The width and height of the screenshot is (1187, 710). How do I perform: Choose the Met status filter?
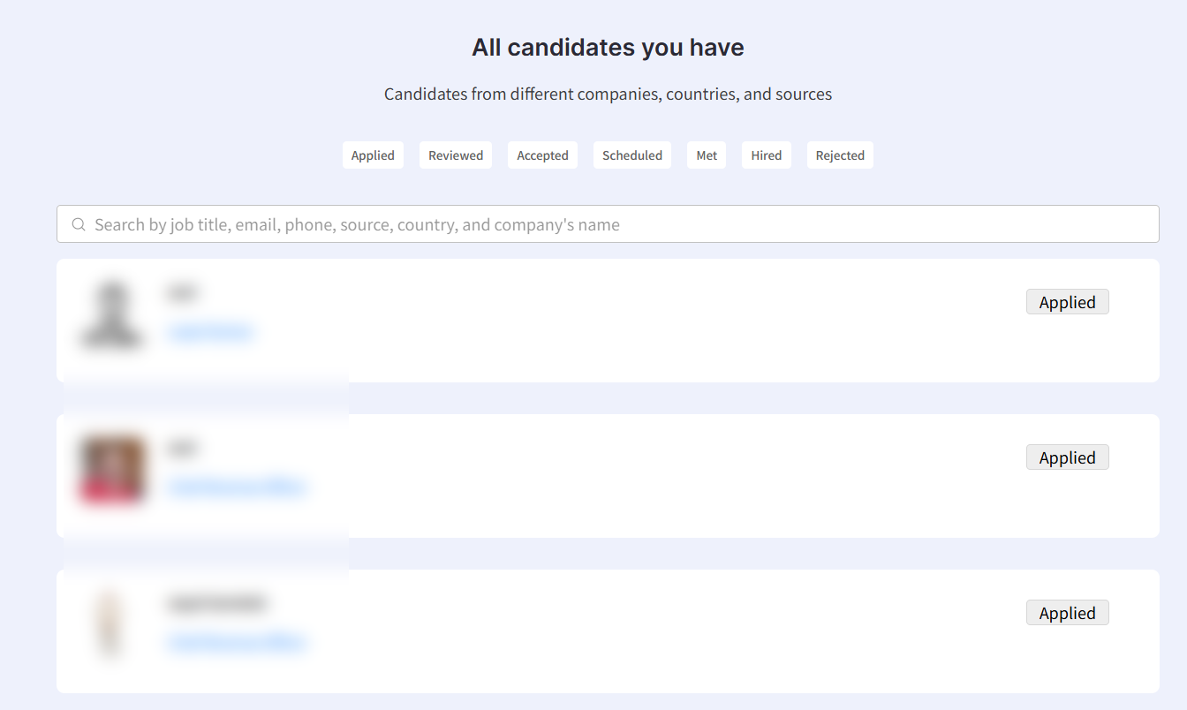tap(707, 155)
